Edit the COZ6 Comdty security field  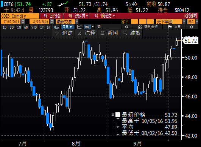click(x=20, y=16)
